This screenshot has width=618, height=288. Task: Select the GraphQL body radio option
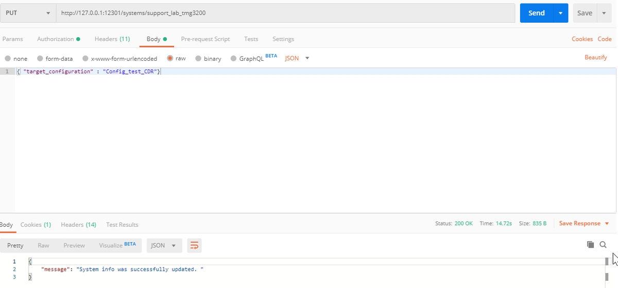(x=234, y=59)
